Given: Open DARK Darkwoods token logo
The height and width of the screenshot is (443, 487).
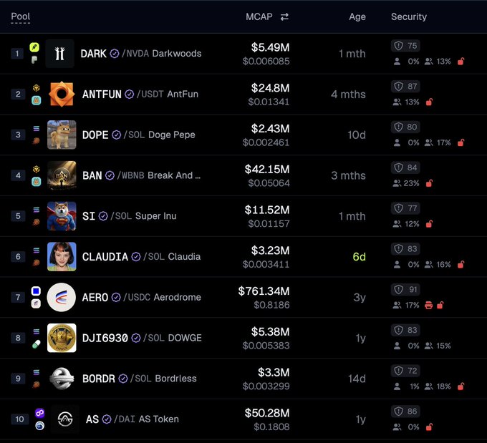Looking at the screenshot, I should [59, 54].
